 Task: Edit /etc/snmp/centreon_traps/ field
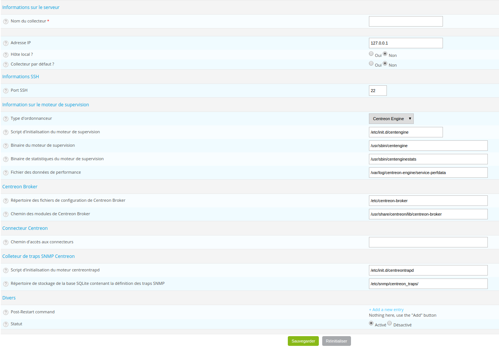428,284
